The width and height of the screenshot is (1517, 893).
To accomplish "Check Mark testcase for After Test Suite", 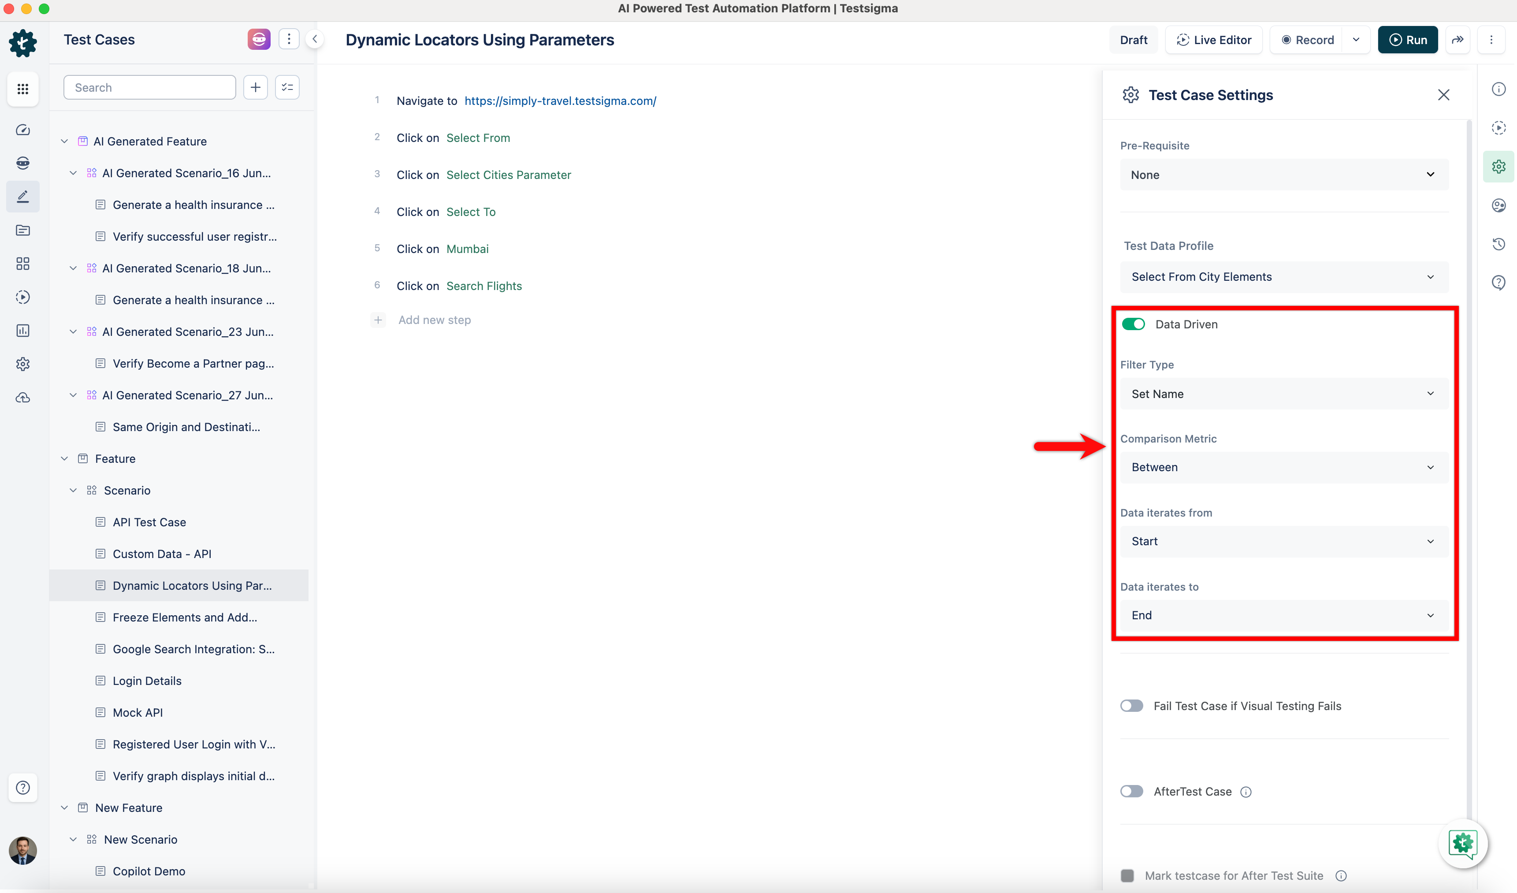I will [1127, 875].
